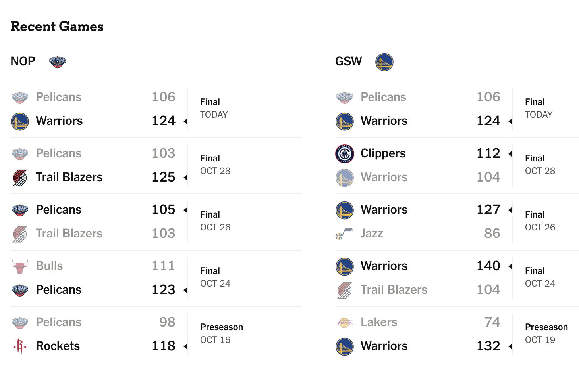Open the Jazz team link

pos(372,234)
